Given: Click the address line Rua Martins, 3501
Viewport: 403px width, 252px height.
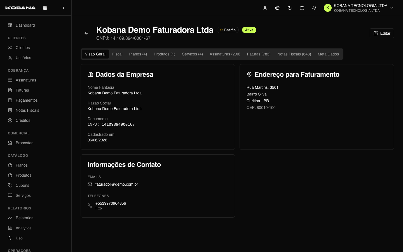Looking at the screenshot, I should point(262,87).
